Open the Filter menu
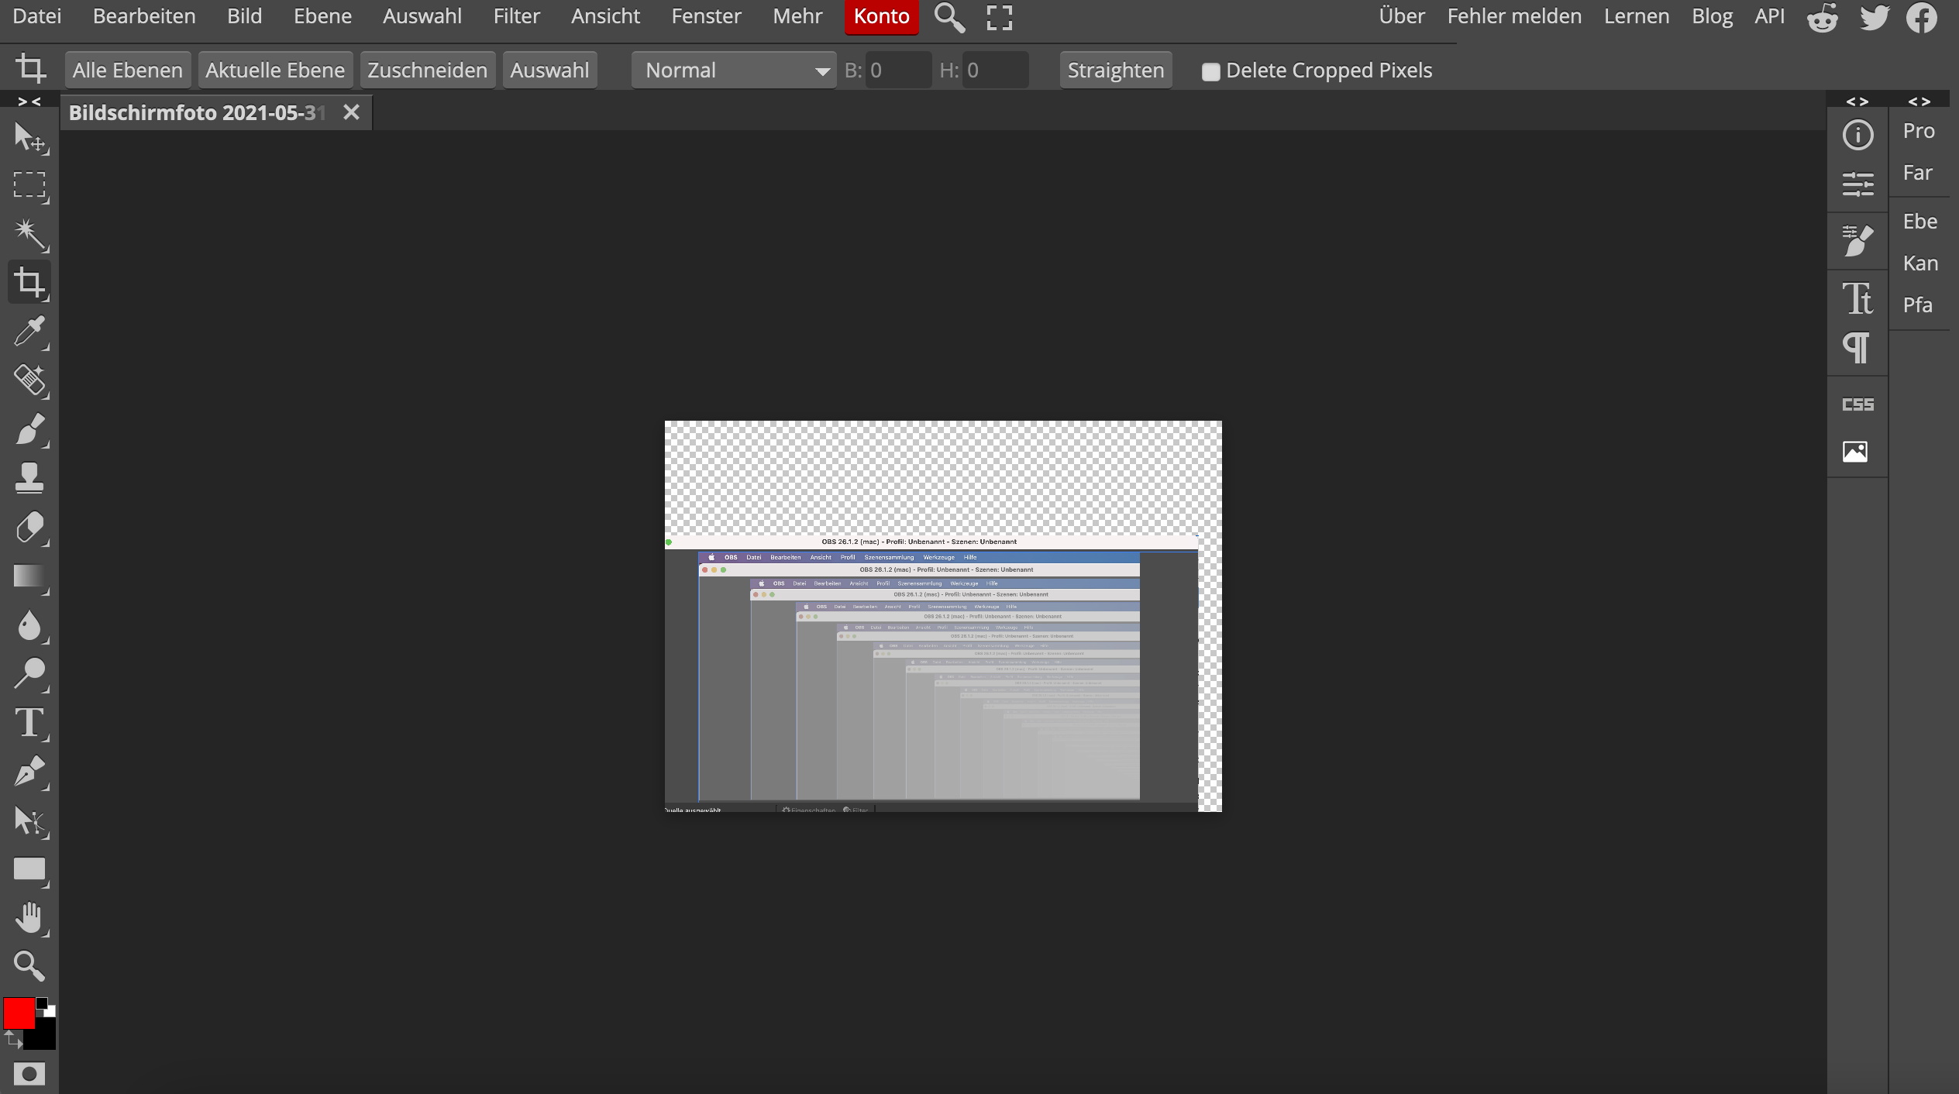Screen dimensions: 1959x1094 pyautogui.click(x=516, y=16)
